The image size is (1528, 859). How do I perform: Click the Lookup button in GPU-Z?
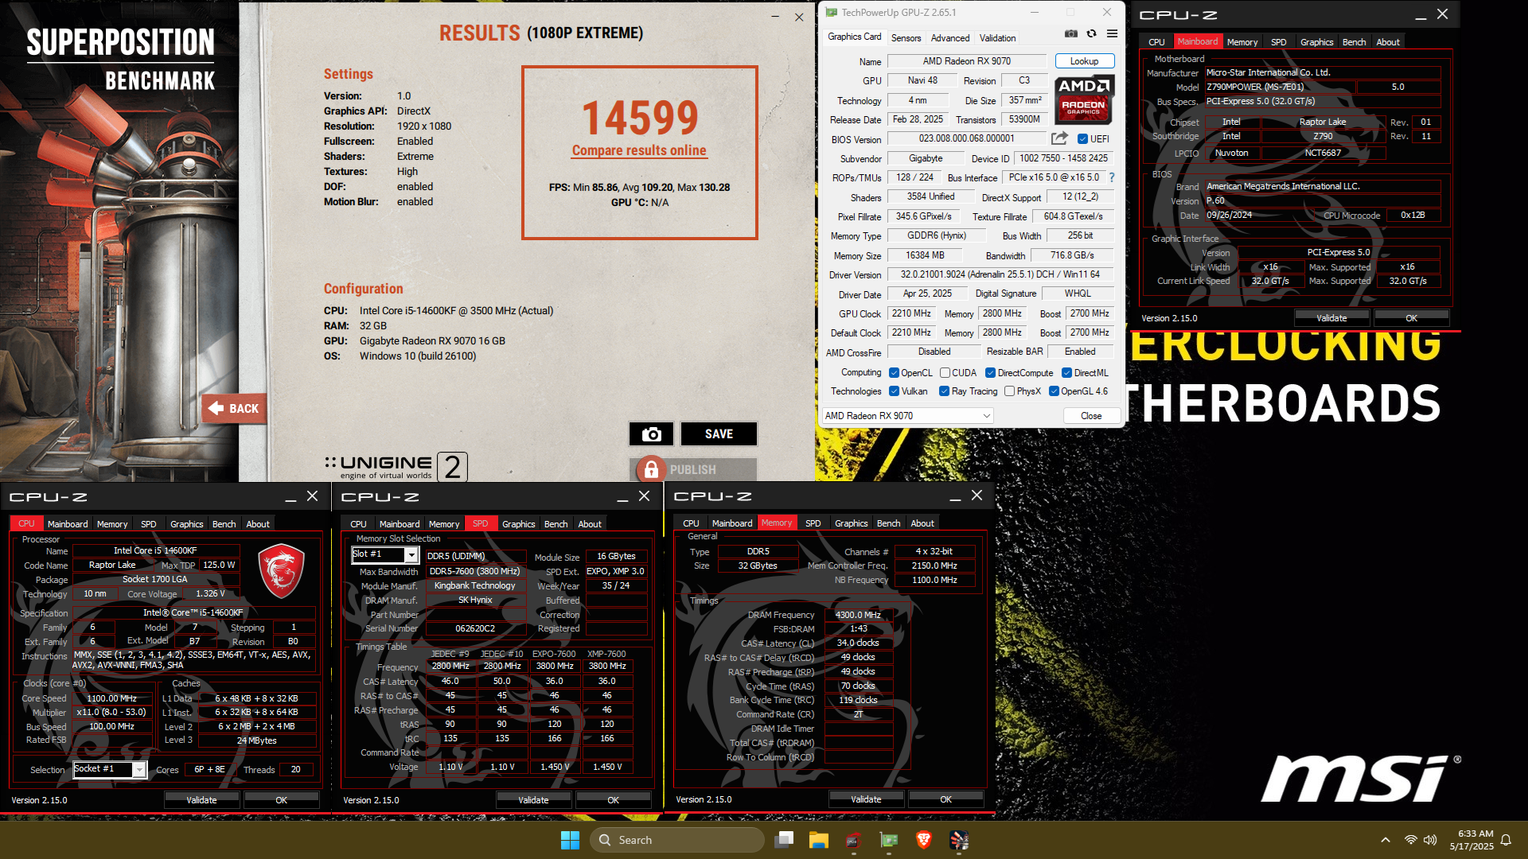click(1084, 61)
